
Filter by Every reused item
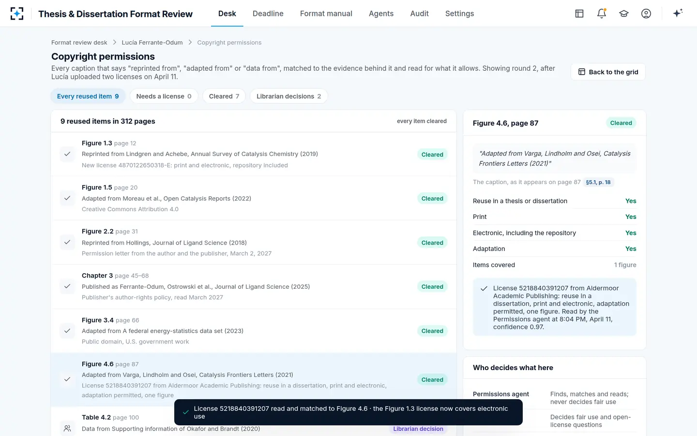[x=88, y=96]
